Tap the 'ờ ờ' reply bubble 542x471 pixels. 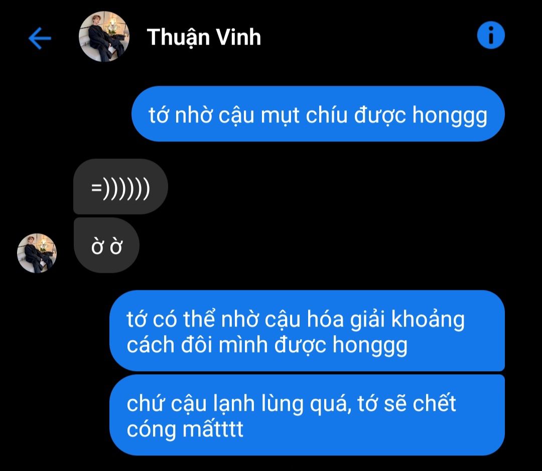[106, 245]
